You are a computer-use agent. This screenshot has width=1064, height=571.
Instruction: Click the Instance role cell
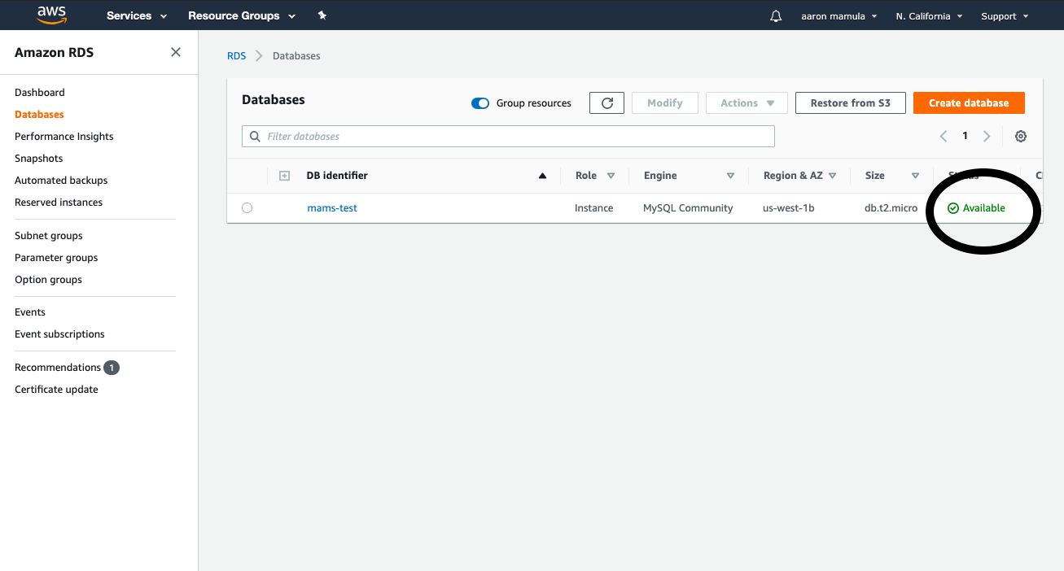pos(594,208)
